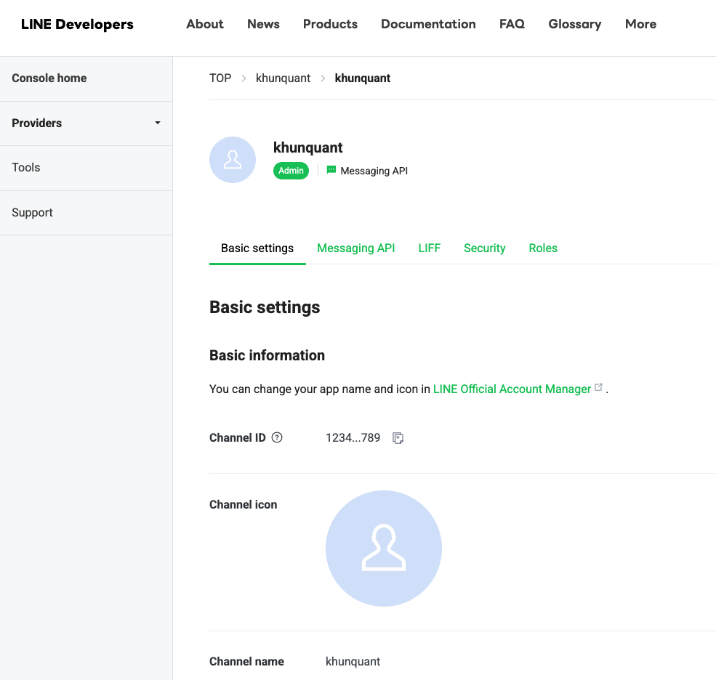Switch to the Roles tab
Viewport: 716px width, 680px height.
(x=543, y=248)
